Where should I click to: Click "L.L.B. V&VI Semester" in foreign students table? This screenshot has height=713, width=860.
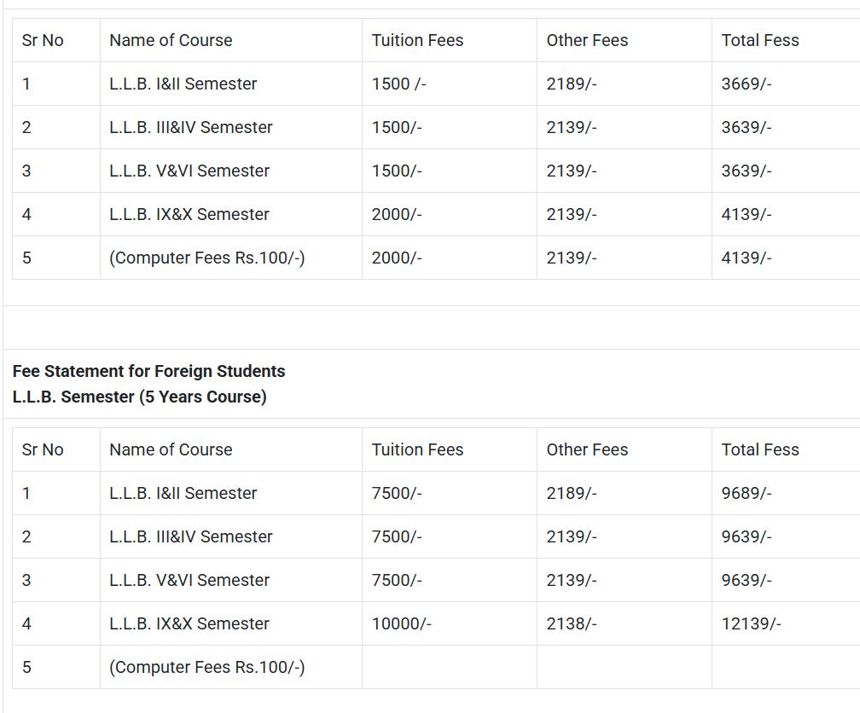(x=189, y=580)
